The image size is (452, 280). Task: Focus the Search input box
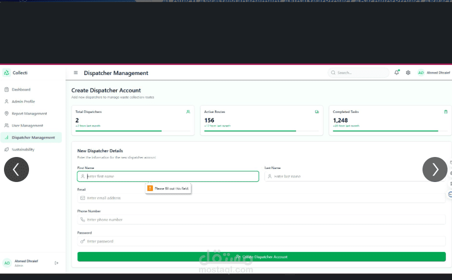click(x=358, y=72)
